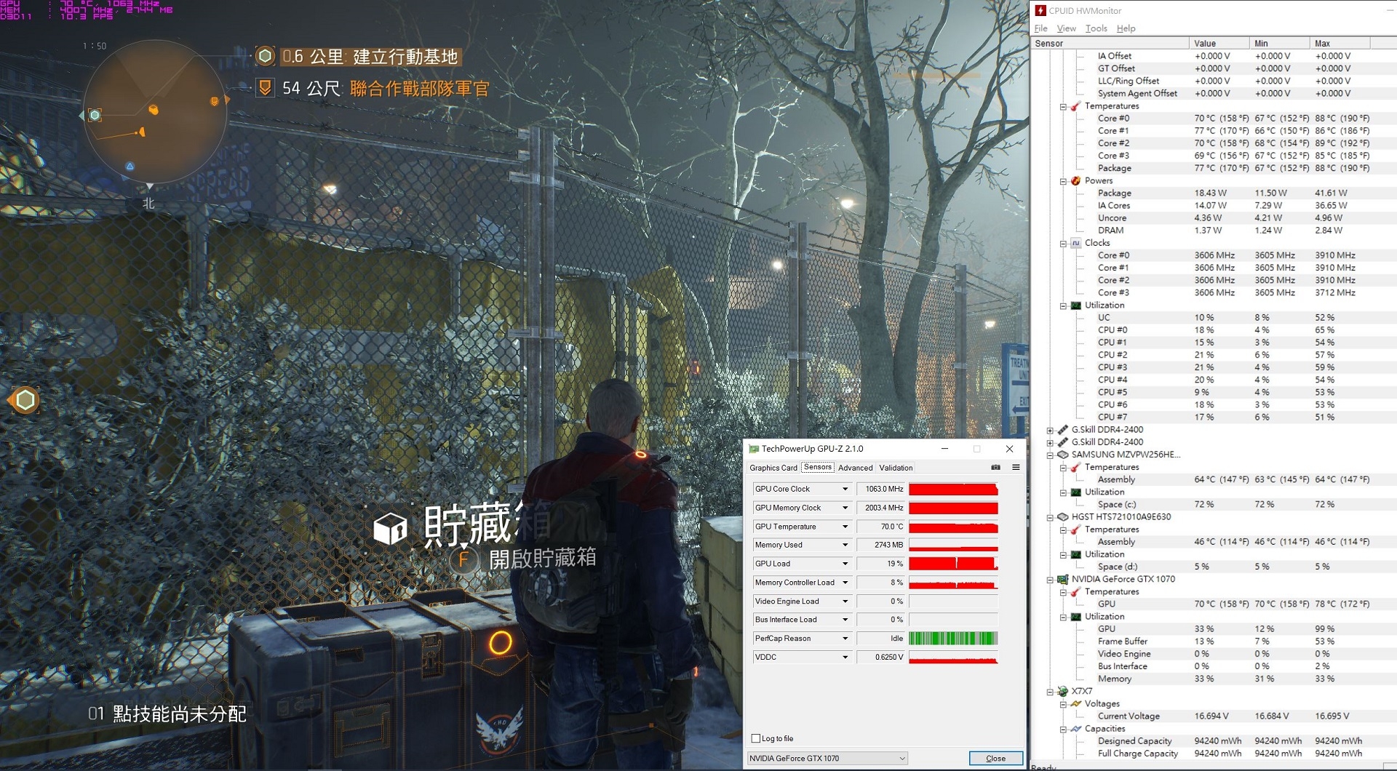Click the F key interaction prompt icon
The image size is (1397, 771).
463,559
